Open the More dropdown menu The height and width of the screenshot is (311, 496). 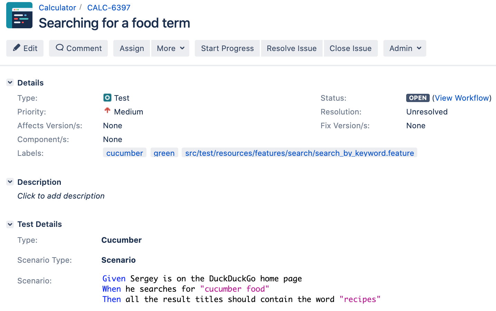click(x=170, y=48)
